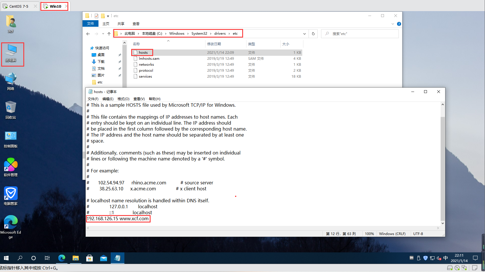Image resolution: width=485 pixels, height=272 pixels.
Task: Select the 软件管理 desktop icon
Action: tap(11, 168)
